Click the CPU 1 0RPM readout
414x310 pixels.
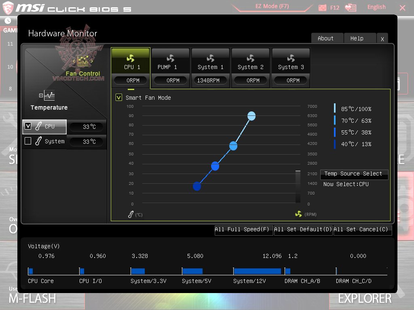coord(131,80)
